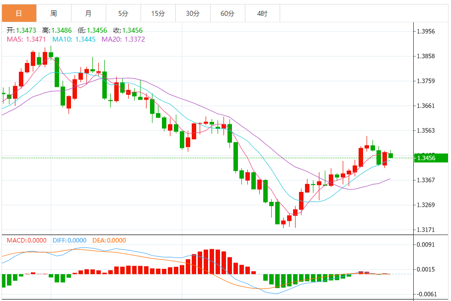Open the 4时 interval tab

263,13
